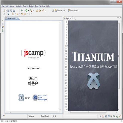Click the globe web browser icon
Image resolution: width=123 pixels, height=123 pixels.
[8, 14]
